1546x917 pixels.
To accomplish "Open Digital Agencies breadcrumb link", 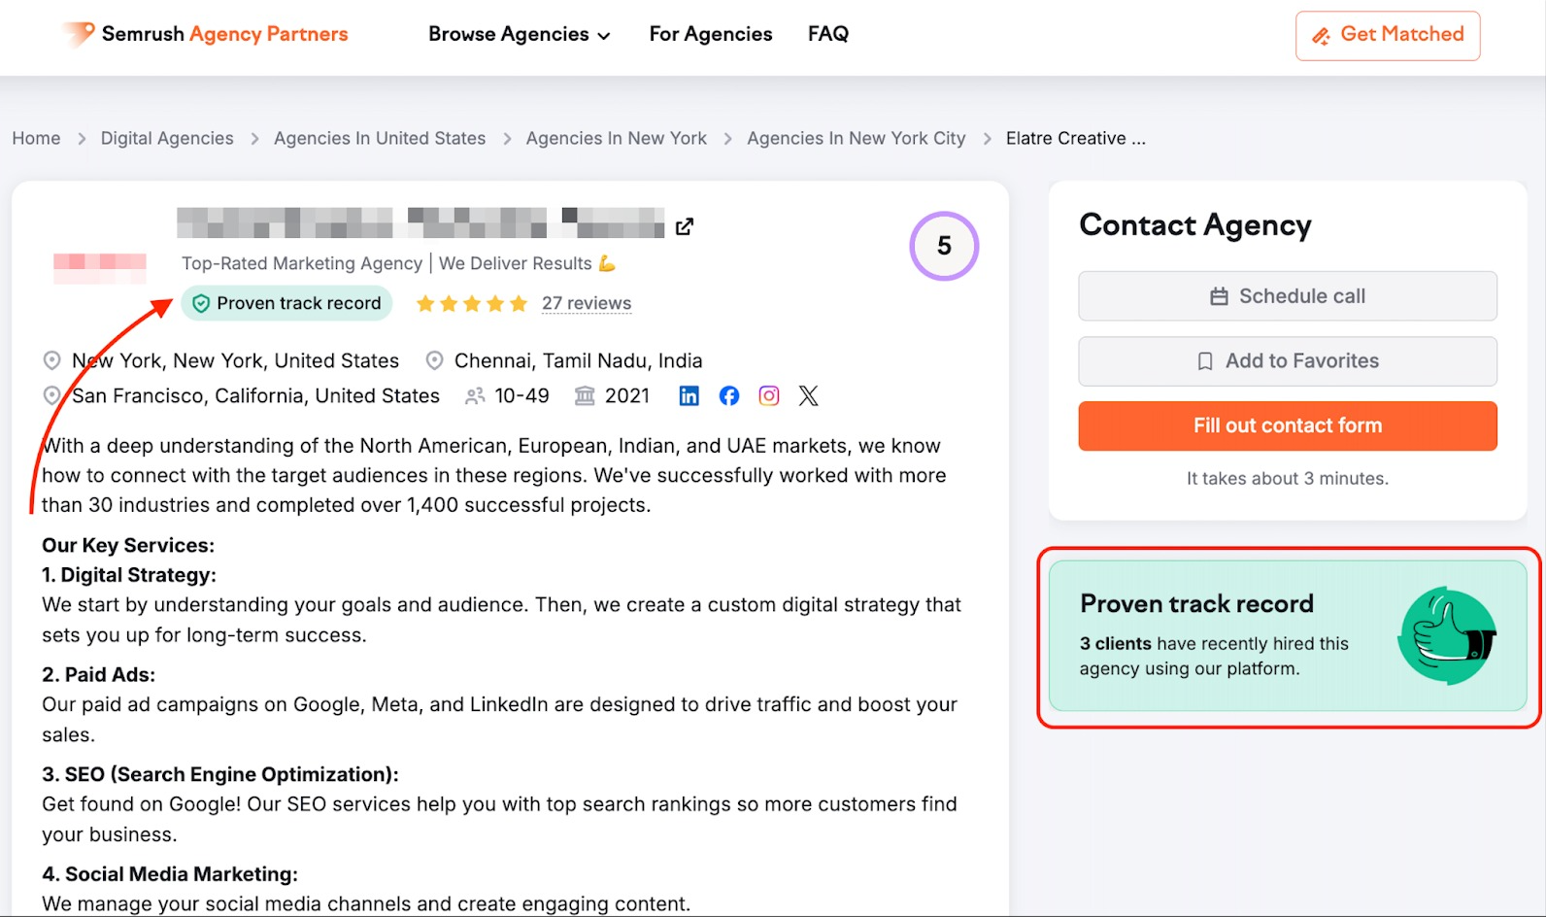I will point(167,138).
